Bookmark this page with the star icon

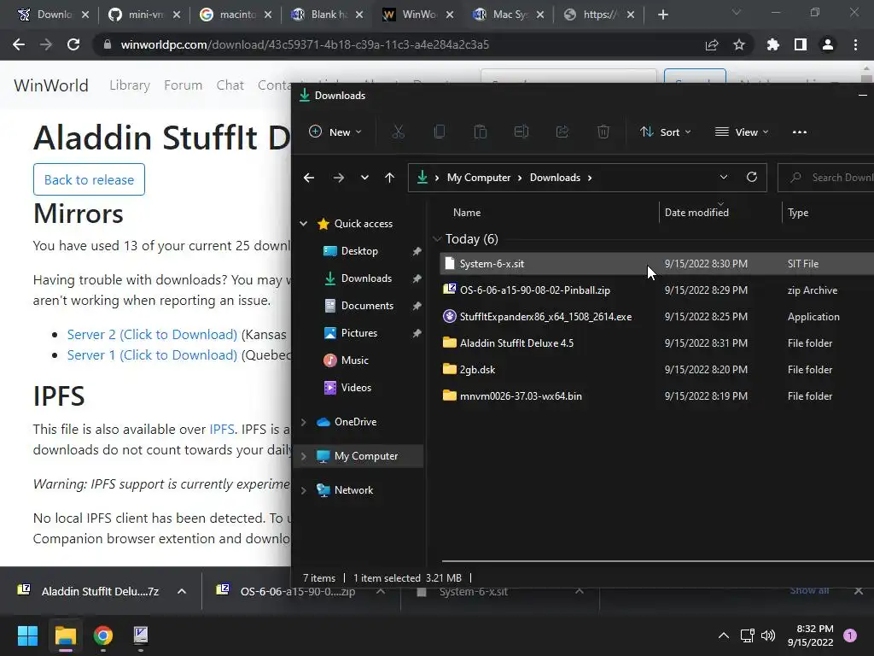tap(739, 44)
